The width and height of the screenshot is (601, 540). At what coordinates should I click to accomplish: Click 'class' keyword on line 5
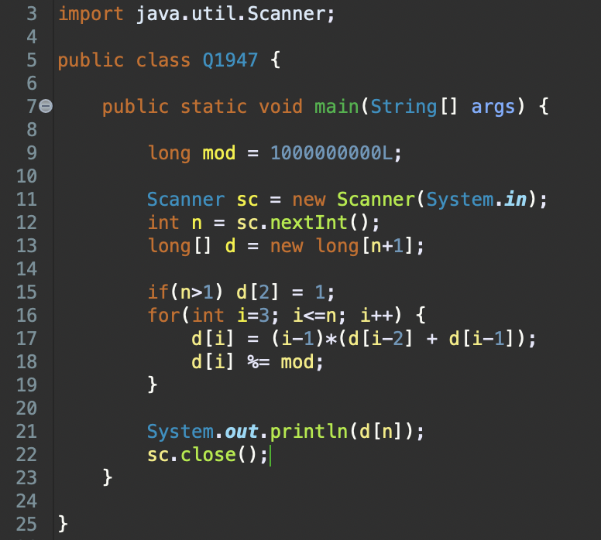click(163, 60)
